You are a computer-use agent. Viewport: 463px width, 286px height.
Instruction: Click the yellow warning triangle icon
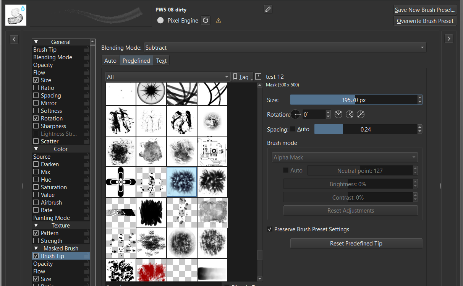[219, 21]
